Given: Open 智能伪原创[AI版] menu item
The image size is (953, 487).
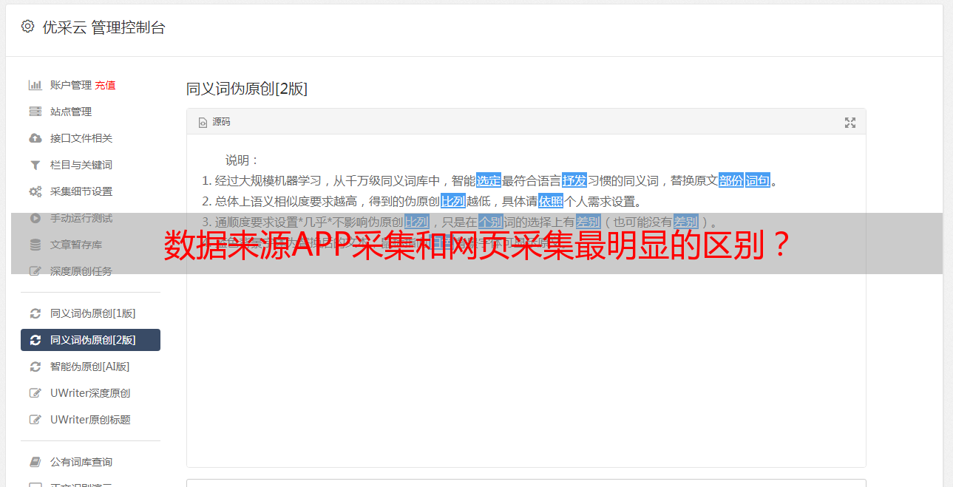Looking at the screenshot, I should click(x=90, y=367).
